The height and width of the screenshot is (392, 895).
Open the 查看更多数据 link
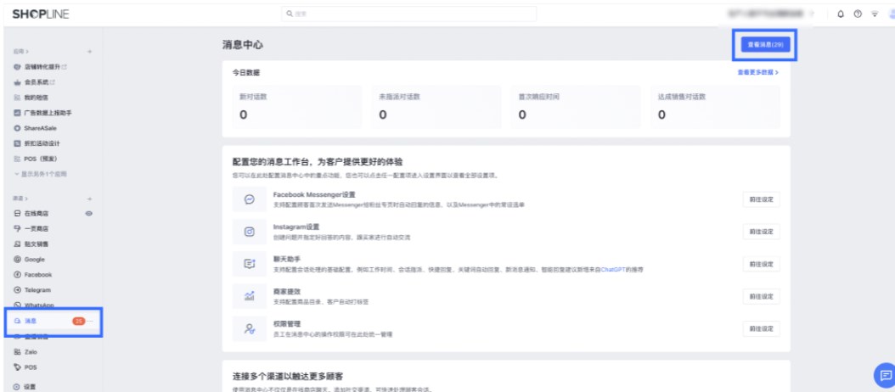[757, 73]
